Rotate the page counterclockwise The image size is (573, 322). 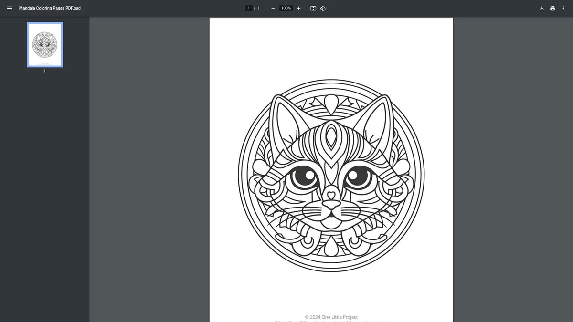[323, 8]
